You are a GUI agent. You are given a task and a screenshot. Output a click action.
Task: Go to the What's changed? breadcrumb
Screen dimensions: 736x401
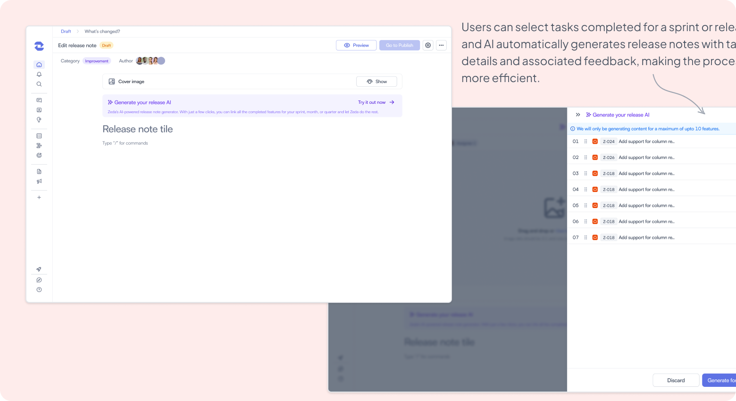tap(102, 32)
